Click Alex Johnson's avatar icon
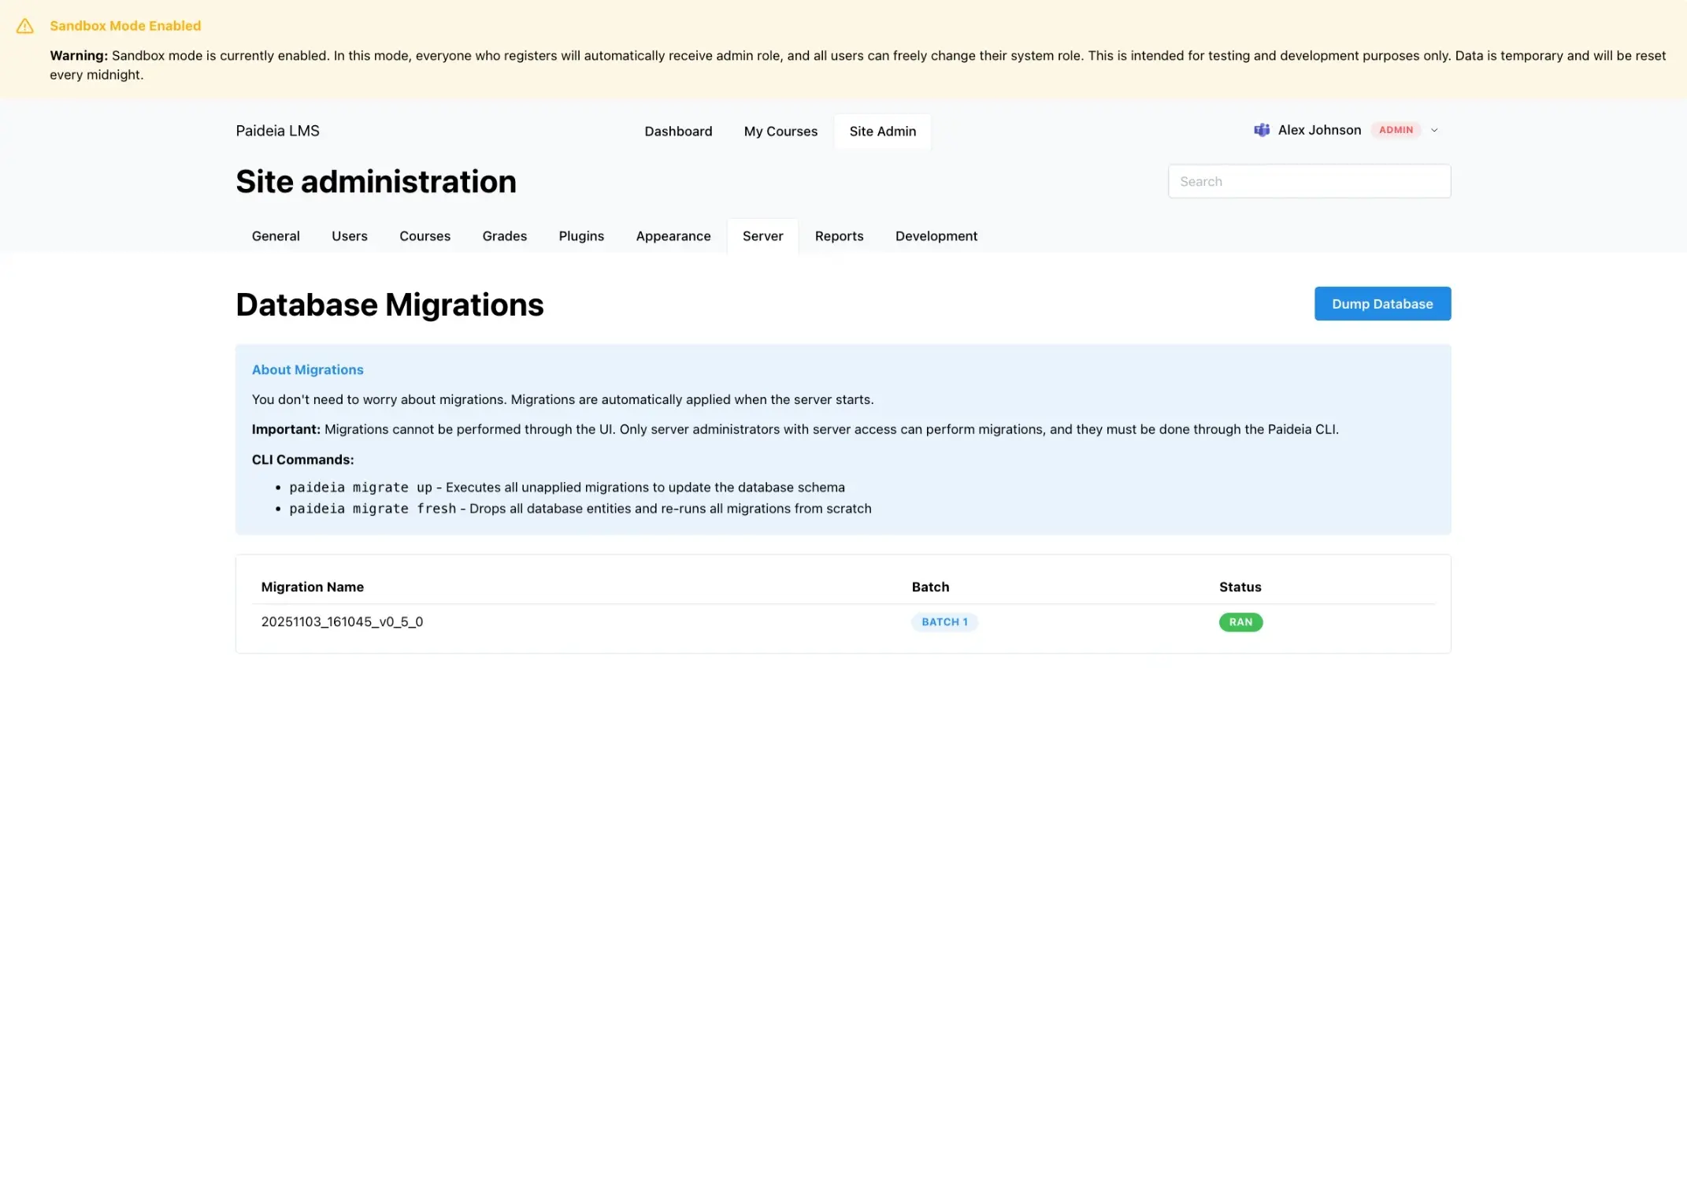The height and width of the screenshot is (1197, 1687). tap(1261, 130)
